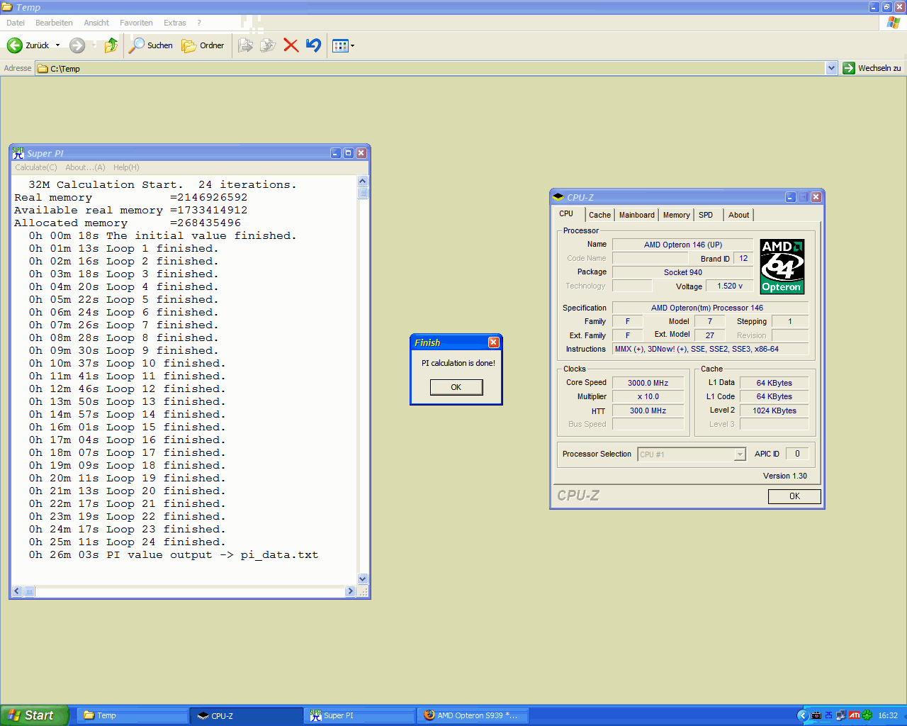Click the ATI tray icon
The height and width of the screenshot is (726, 907).
pos(854,715)
